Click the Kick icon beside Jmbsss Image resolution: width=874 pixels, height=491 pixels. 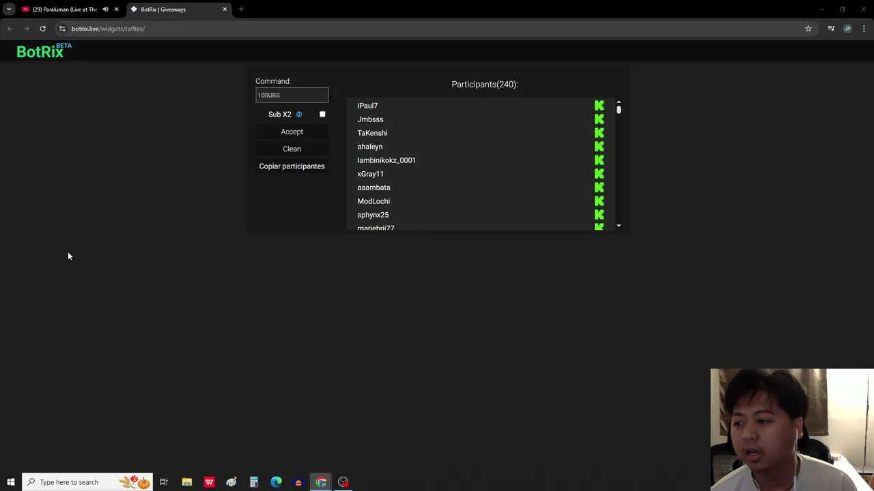click(599, 119)
